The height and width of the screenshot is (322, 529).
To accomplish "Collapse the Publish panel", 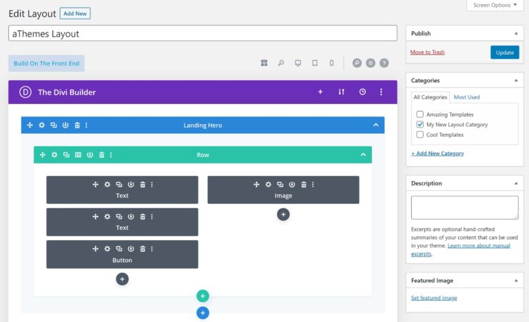I will [516, 34].
